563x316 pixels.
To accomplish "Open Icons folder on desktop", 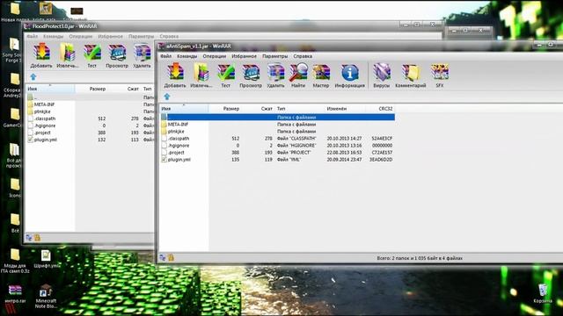I will click(15, 188).
